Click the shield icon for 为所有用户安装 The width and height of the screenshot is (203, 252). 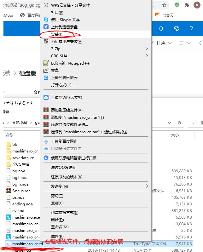[x=46, y=41]
